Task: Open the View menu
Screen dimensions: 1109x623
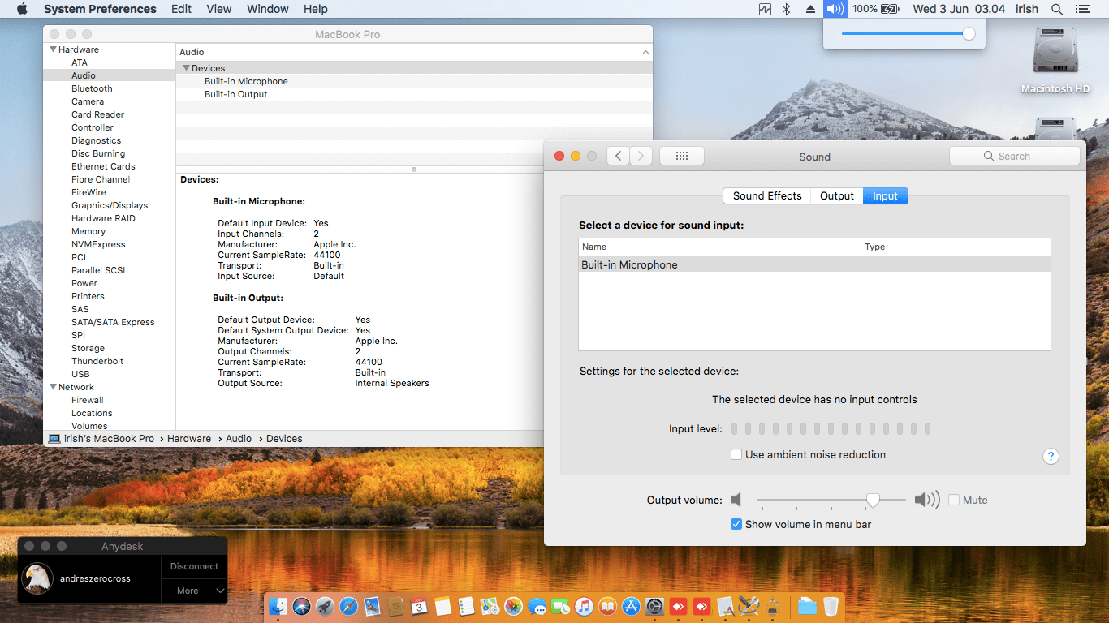Action: 219,9
